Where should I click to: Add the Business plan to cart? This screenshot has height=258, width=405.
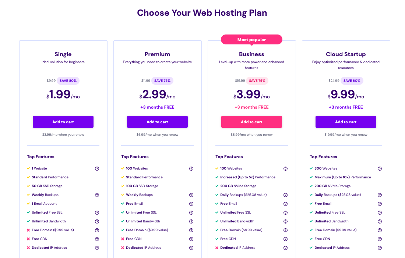(x=251, y=122)
